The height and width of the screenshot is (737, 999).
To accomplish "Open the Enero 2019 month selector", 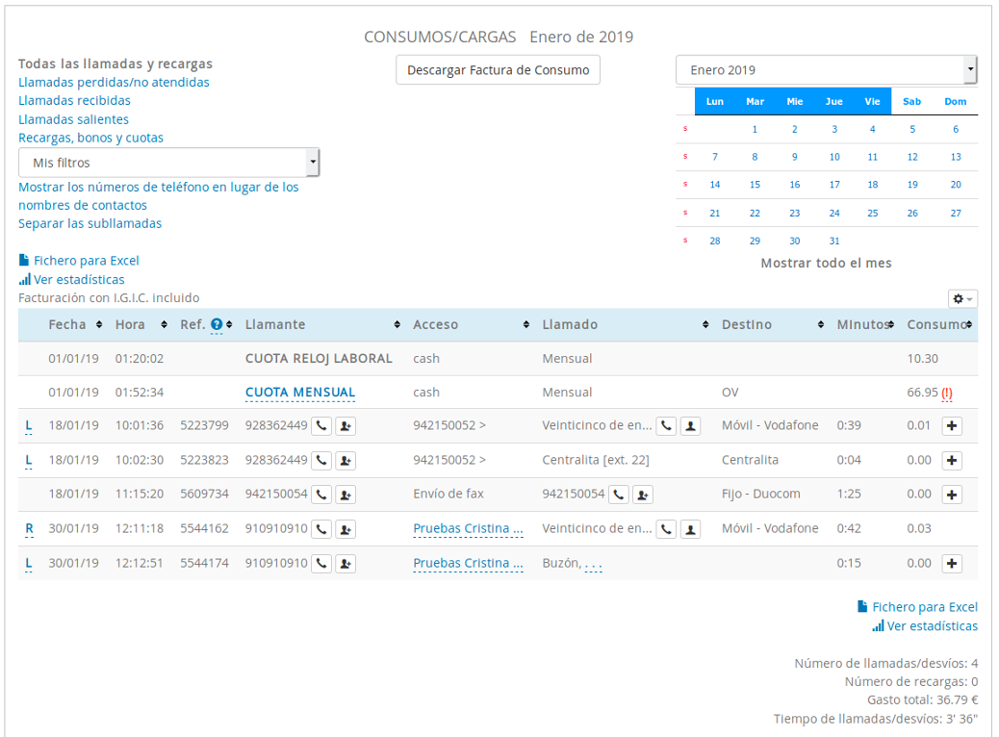I will click(827, 70).
